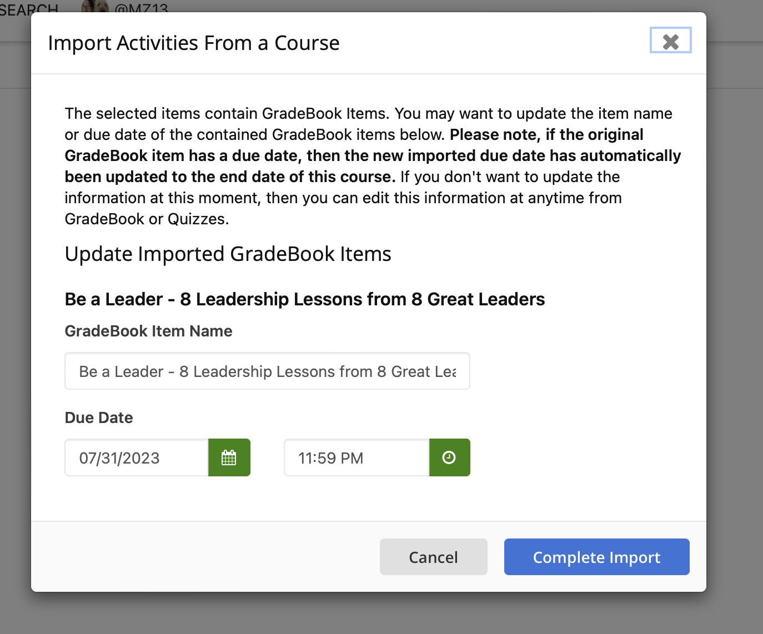
Task: Focus the 07/31/2023 due date field
Action: click(137, 457)
